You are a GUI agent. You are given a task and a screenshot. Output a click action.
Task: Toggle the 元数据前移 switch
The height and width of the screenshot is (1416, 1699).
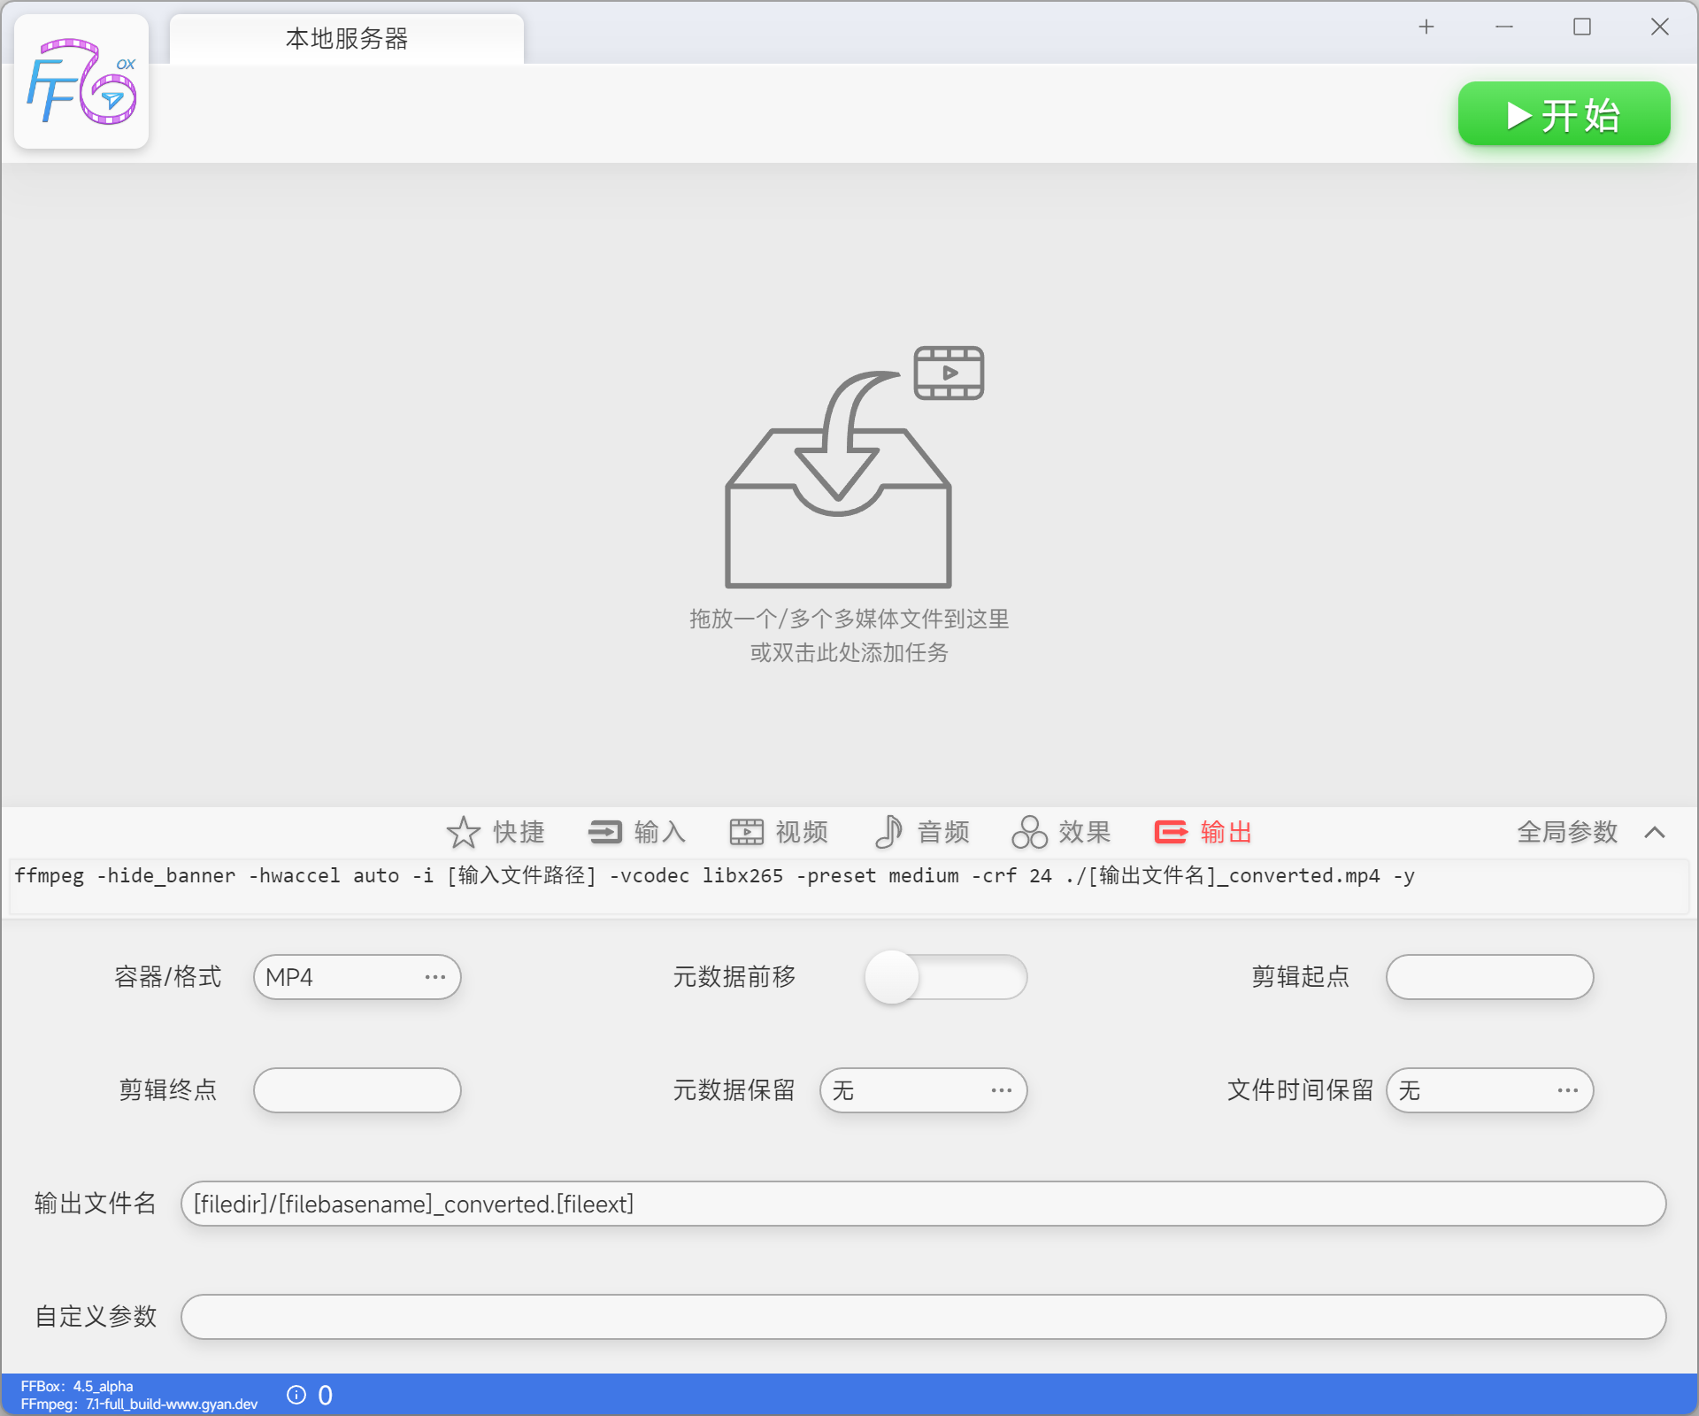coord(945,977)
